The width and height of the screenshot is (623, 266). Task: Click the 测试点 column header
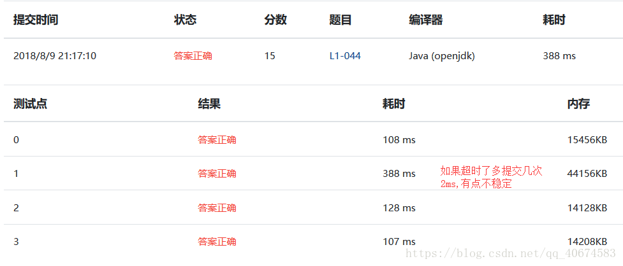[x=30, y=104]
